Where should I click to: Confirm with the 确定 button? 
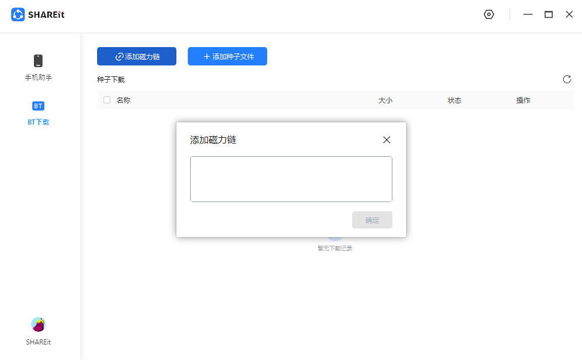[372, 220]
